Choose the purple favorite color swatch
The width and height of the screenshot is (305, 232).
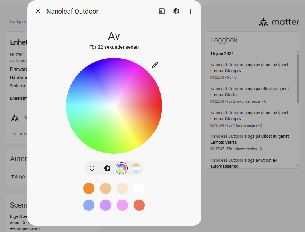coord(106,205)
